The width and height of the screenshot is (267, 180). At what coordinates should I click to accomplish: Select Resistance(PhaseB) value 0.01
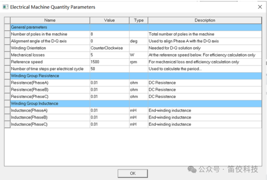109,90
